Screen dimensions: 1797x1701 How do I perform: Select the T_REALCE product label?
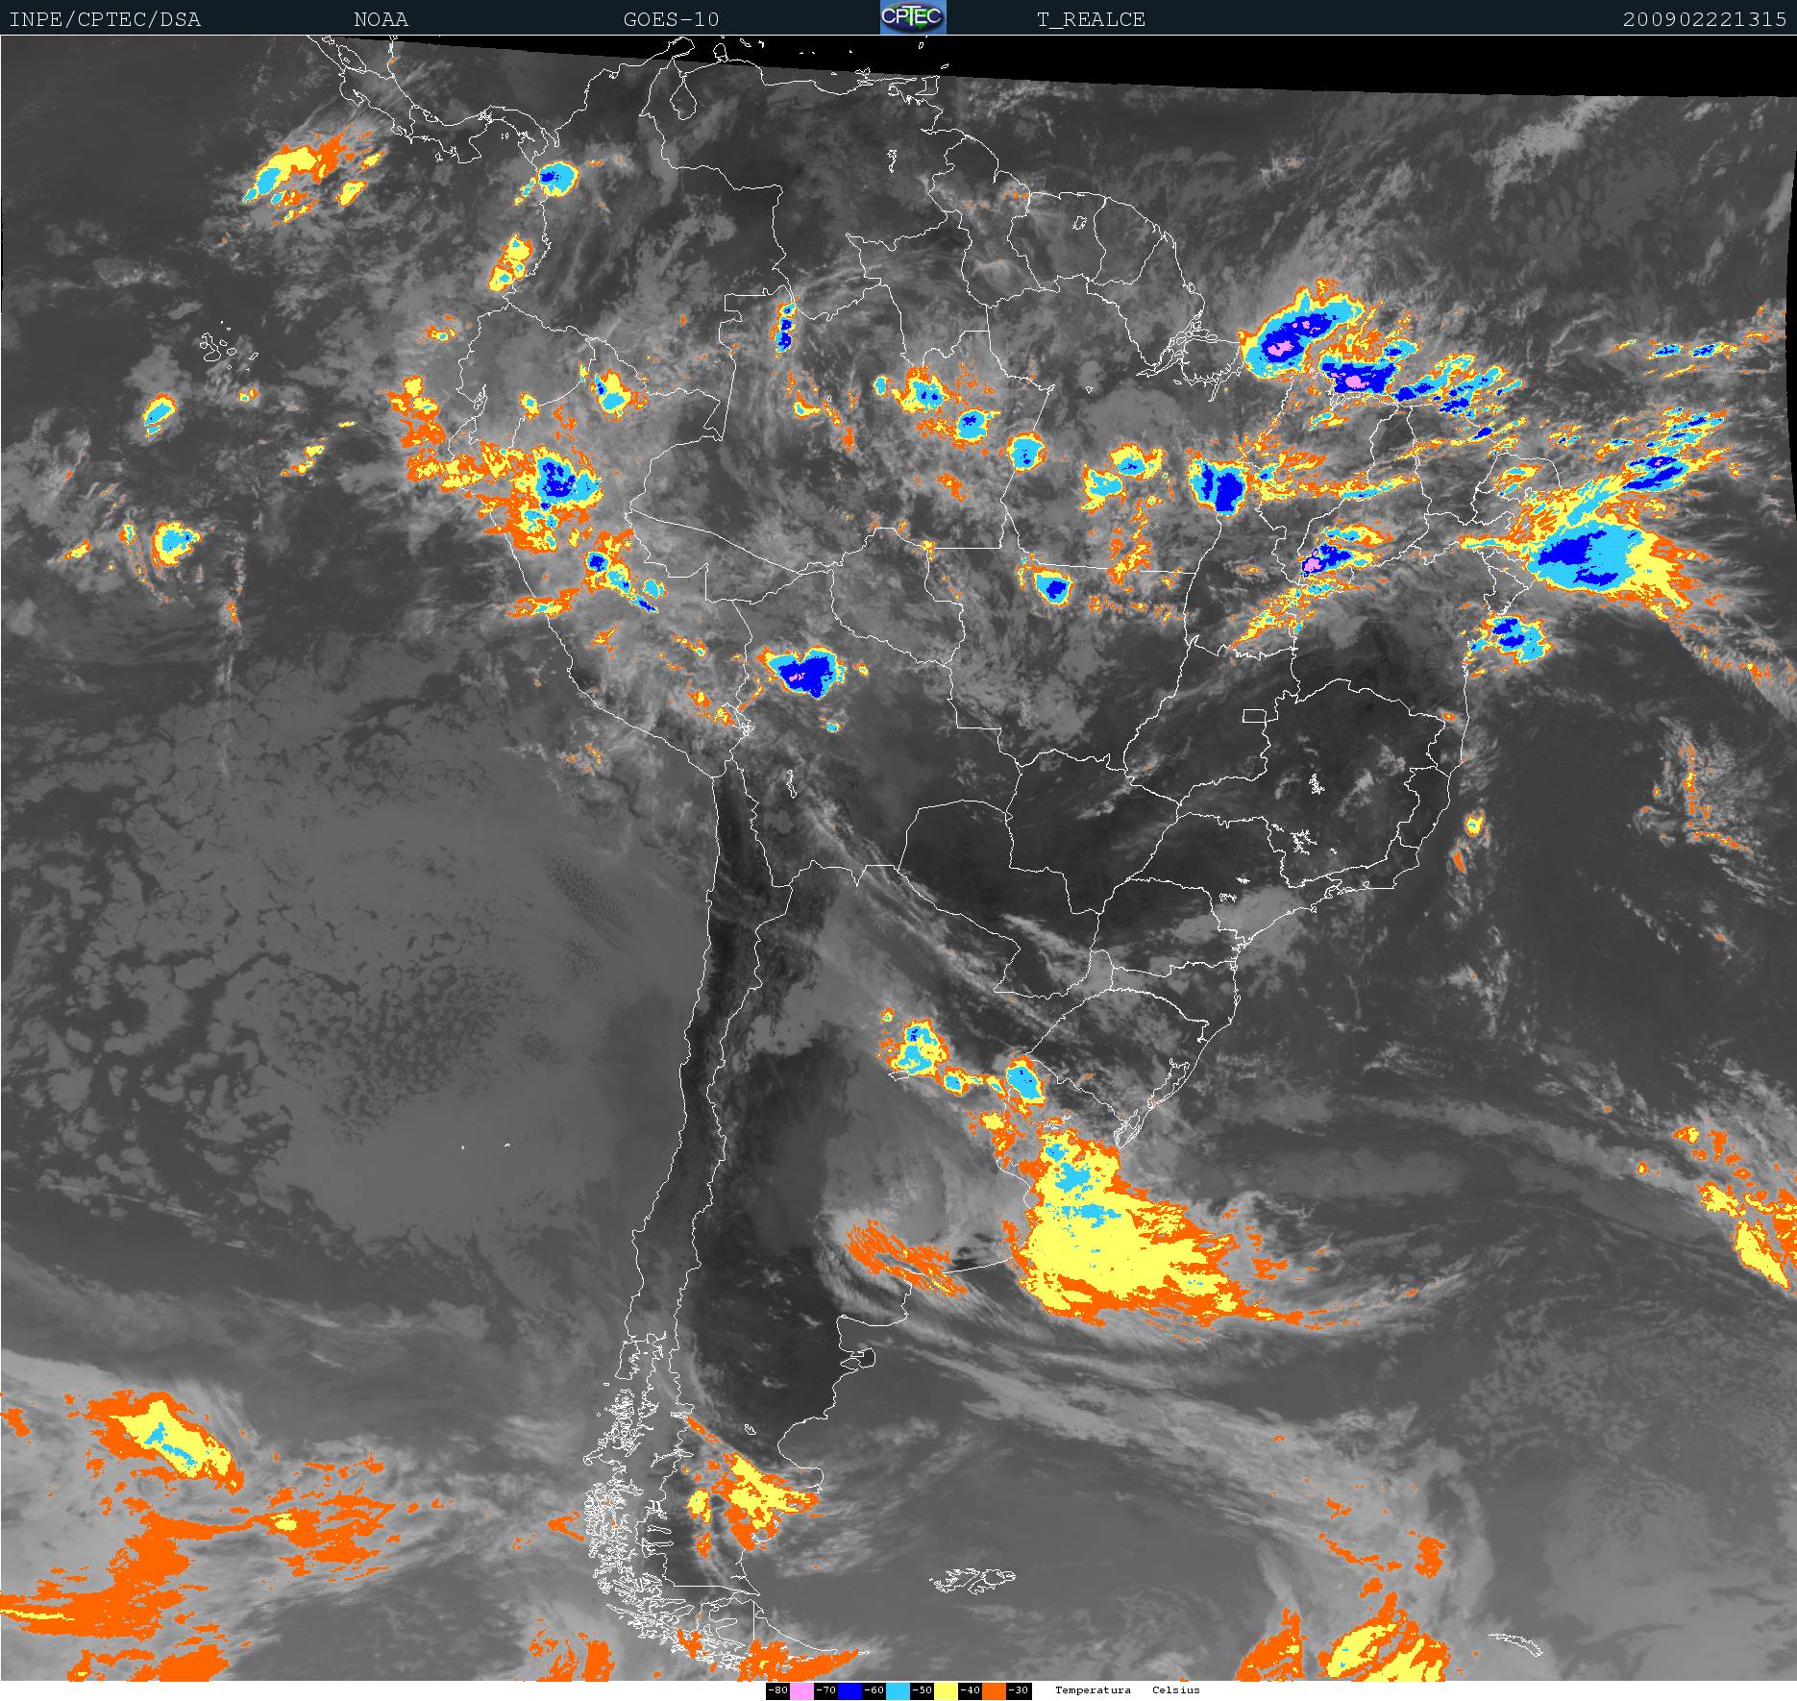(x=1091, y=19)
